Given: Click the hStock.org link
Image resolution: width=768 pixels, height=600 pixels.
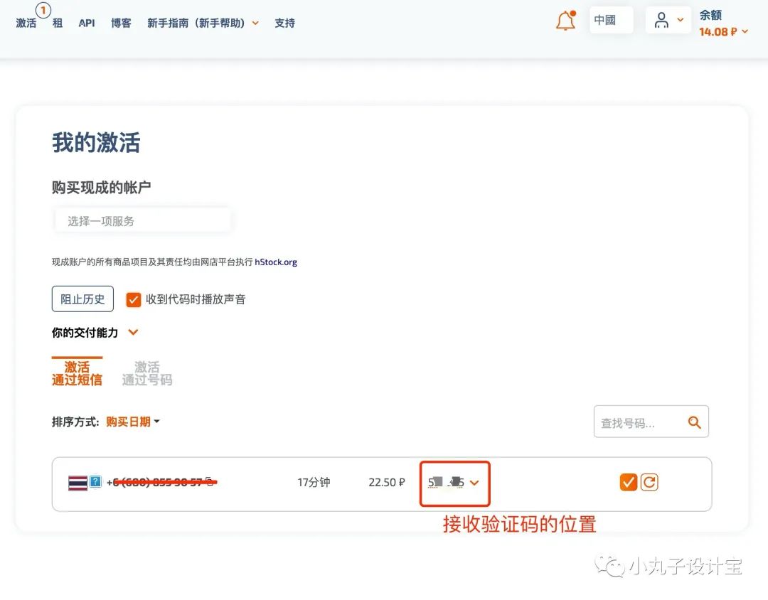Looking at the screenshot, I should pos(277,262).
